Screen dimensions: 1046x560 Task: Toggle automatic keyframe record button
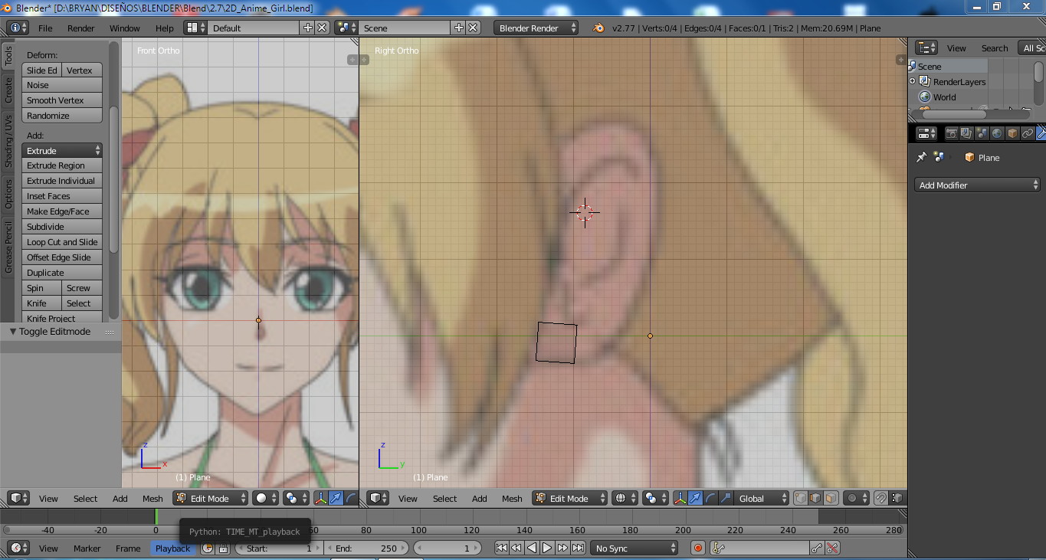[697, 548]
